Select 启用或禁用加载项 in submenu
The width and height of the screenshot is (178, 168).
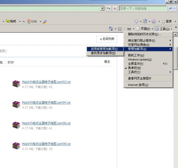[104, 49]
